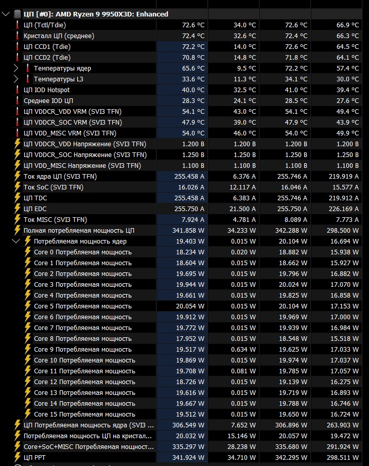
Task: Select the Полная потребляемая мощность ЦП row label
Action: pyautogui.click(x=79, y=231)
